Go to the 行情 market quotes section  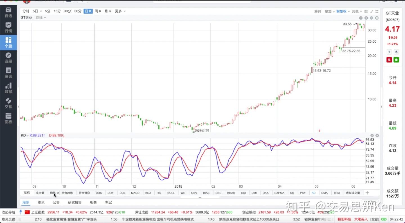(x=8, y=27)
